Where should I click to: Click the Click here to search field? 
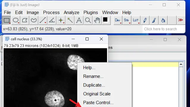click(x=160, y=29)
